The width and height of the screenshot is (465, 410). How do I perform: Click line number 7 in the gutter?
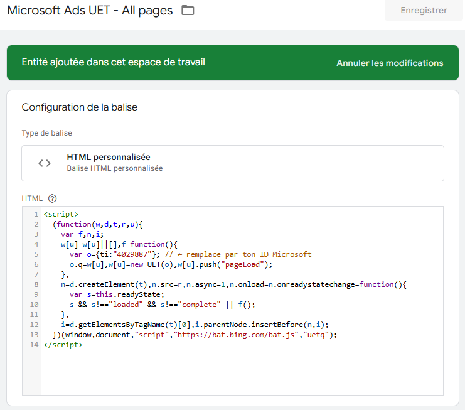[36, 274]
